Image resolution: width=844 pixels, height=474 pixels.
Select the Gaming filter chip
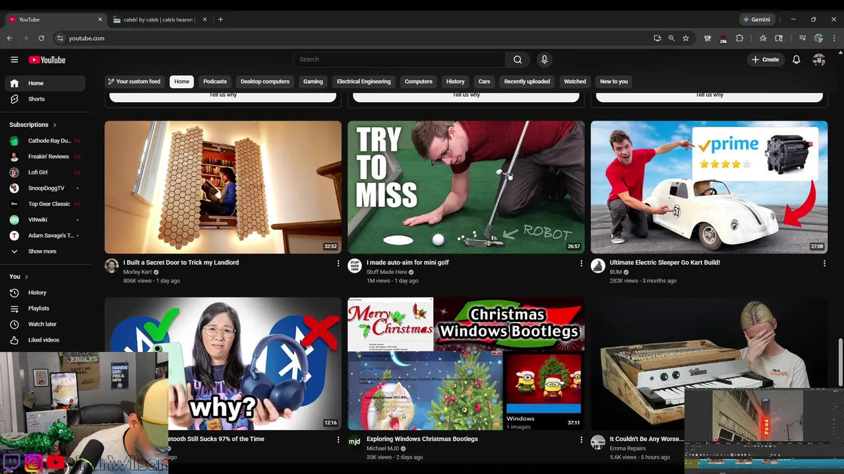point(313,82)
